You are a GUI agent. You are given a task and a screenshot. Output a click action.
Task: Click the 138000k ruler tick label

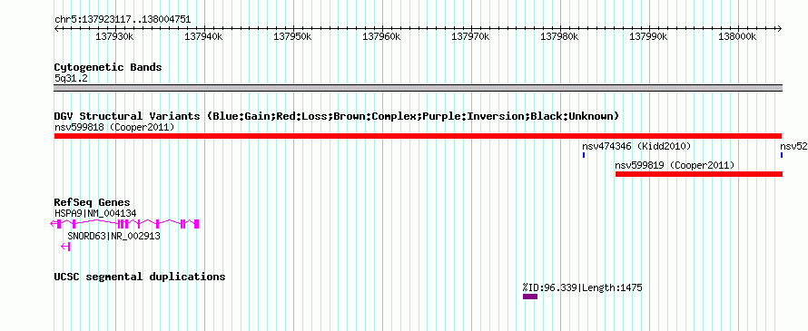(x=737, y=36)
